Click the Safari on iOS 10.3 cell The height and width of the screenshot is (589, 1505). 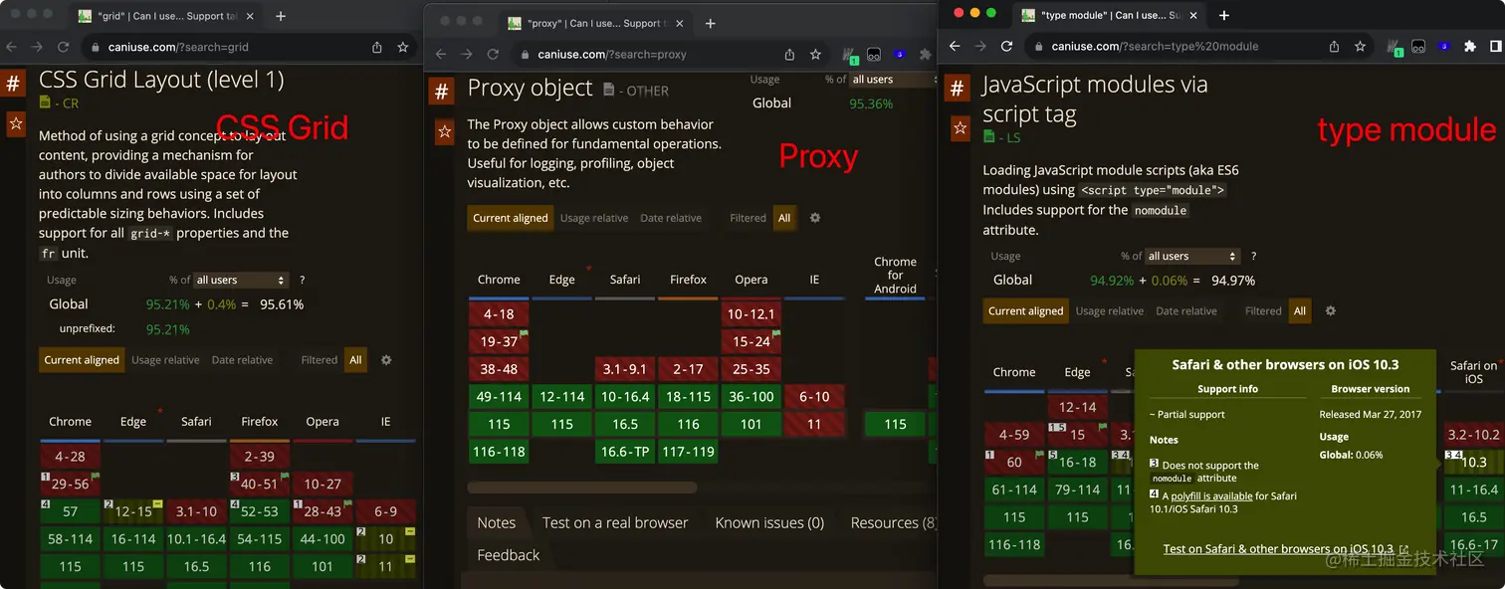(1473, 462)
